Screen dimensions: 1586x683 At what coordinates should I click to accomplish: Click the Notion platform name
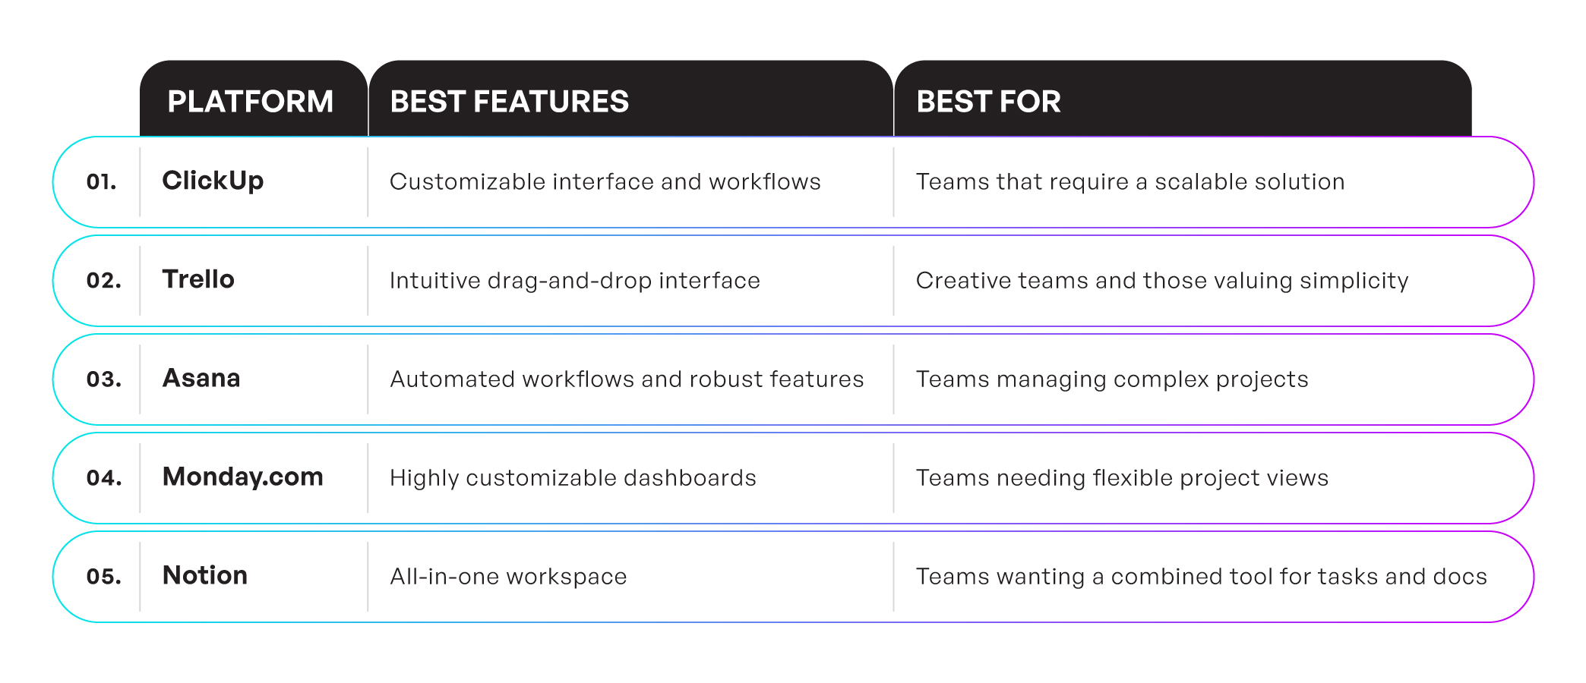pos(205,575)
